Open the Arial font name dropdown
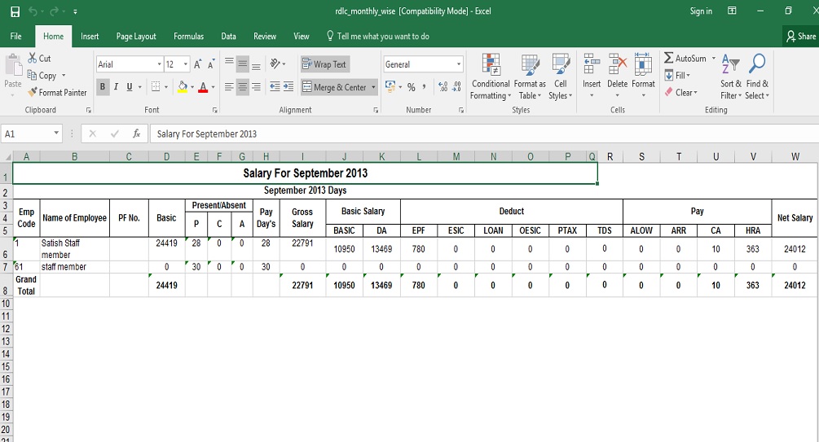Image resolution: width=819 pixels, height=442 pixels. click(159, 64)
